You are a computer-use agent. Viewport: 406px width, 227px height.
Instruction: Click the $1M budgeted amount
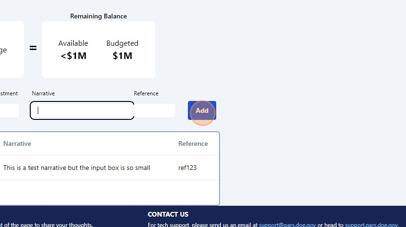(x=122, y=56)
